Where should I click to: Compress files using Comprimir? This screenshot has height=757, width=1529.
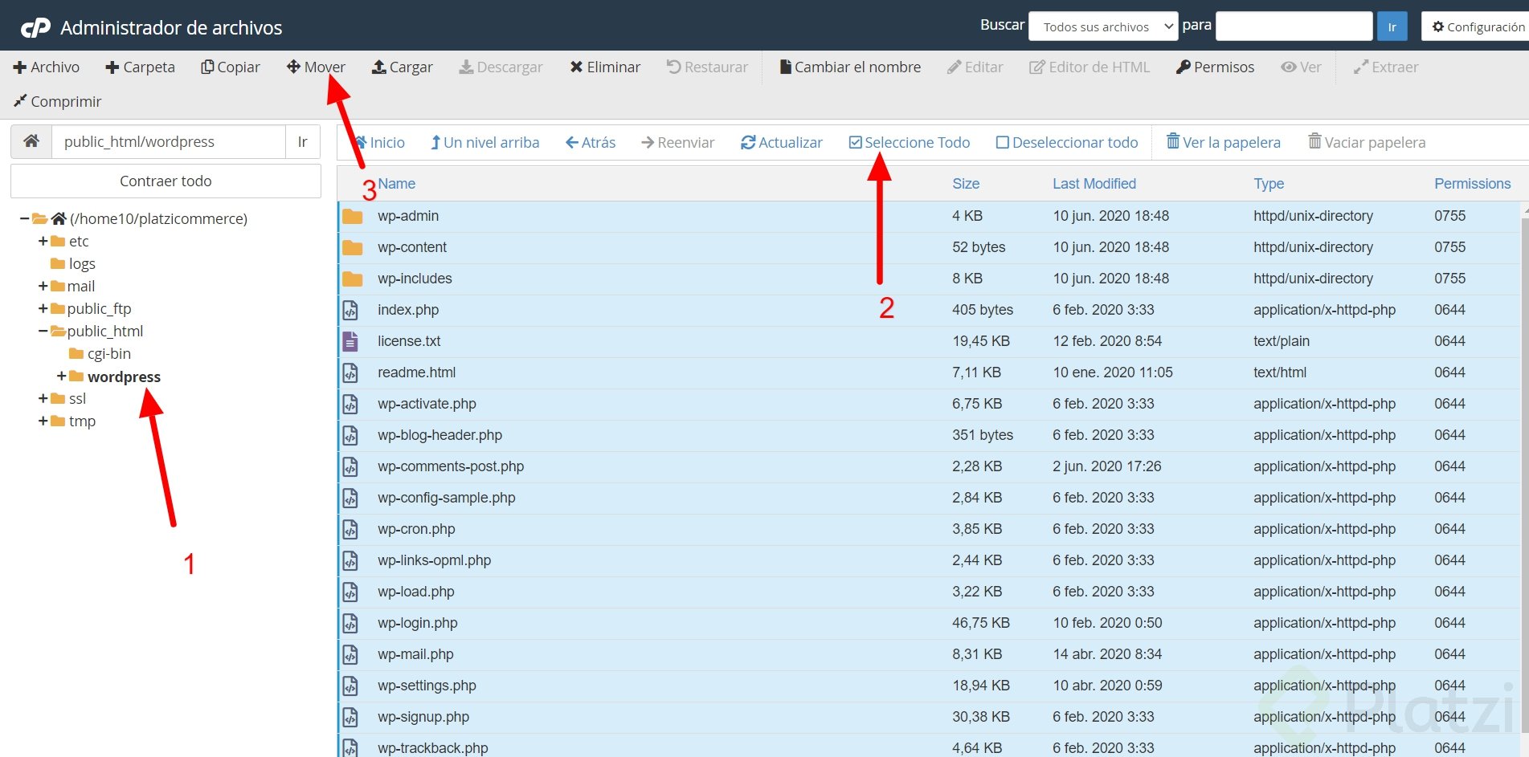pyautogui.click(x=57, y=101)
